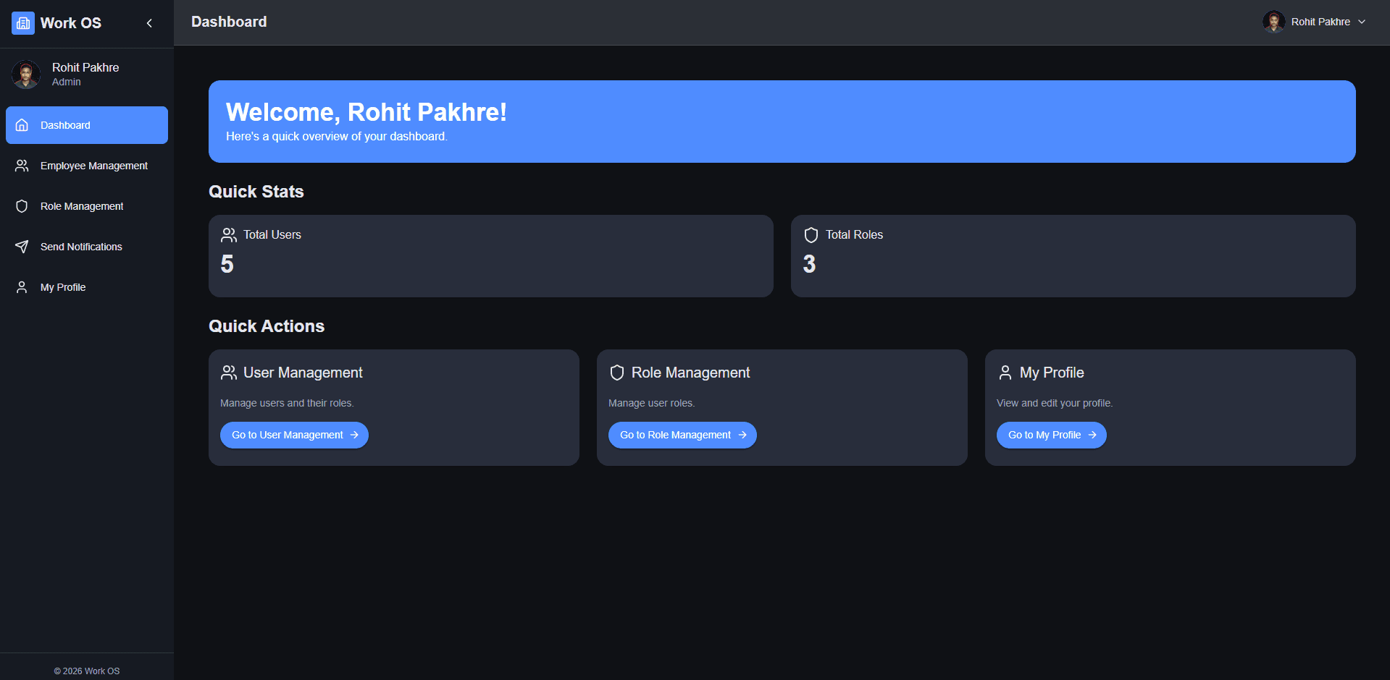1390x680 pixels.
Task: Click the dropdown chevron beside header username
Action: point(1362,22)
